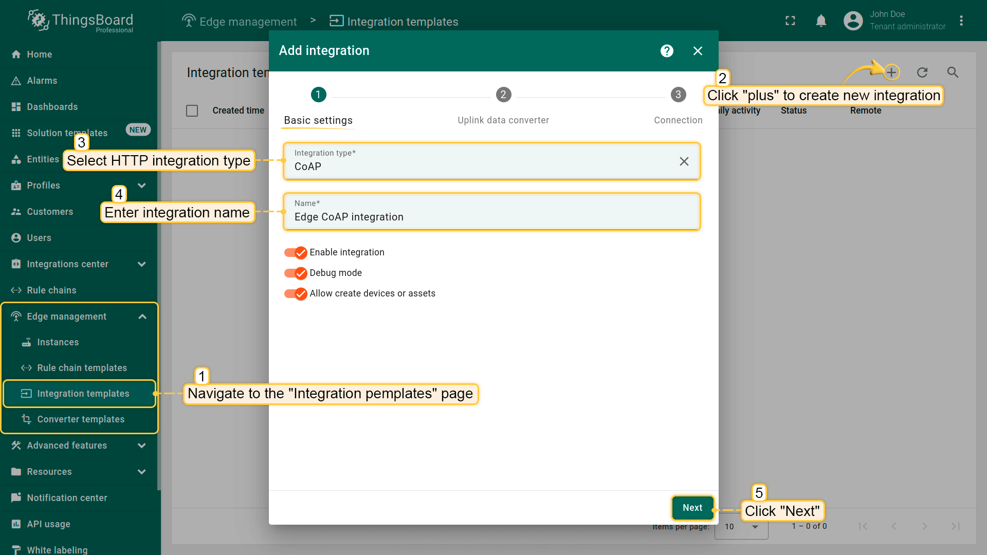The width and height of the screenshot is (987, 555).
Task: Select step 3 Connection
Action: click(x=678, y=107)
